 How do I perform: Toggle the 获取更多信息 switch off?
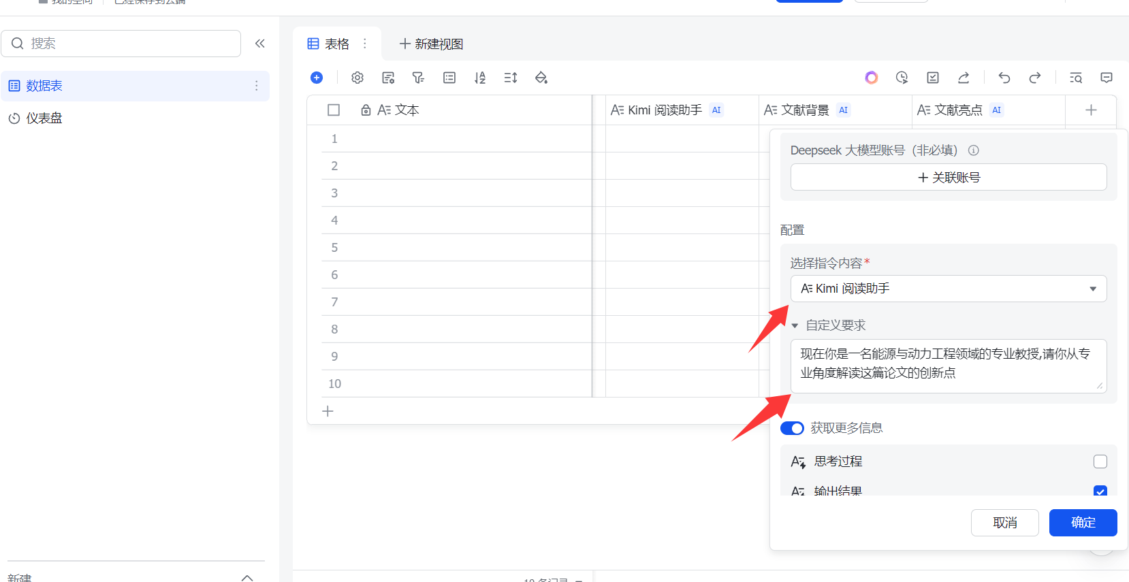pos(792,428)
